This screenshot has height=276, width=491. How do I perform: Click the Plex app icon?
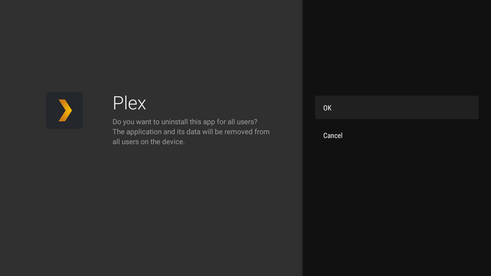tap(64, 110)
